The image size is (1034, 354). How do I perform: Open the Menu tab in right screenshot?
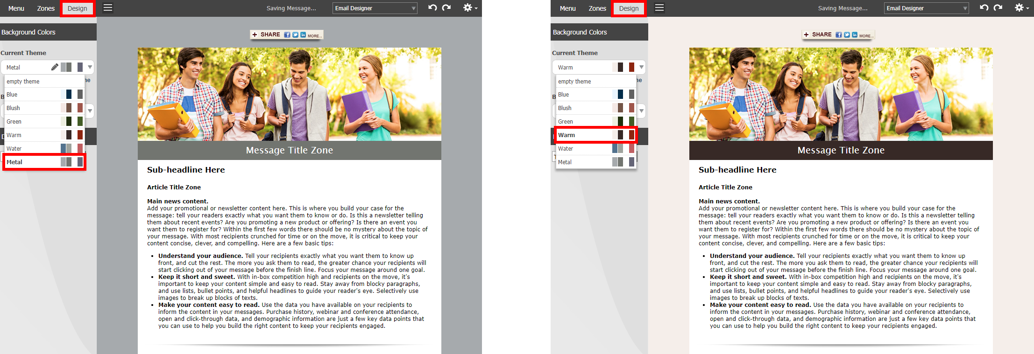point(568,8)
